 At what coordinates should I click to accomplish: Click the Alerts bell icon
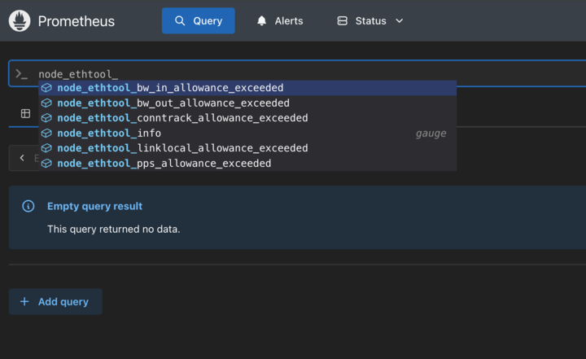tap(261, 20)
